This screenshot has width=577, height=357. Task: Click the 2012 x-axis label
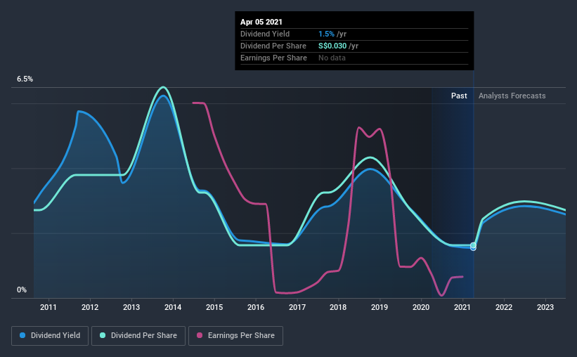(90, 307)
